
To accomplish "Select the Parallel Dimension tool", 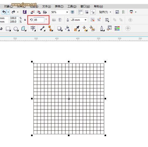I will [x=42, y=29].
